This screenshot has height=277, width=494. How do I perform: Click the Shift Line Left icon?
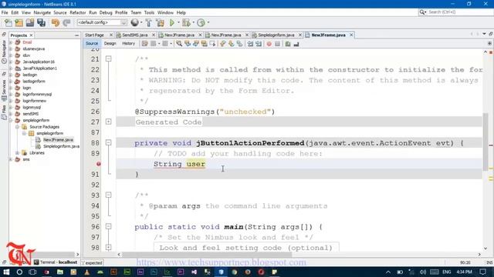[x=250, y=44]
